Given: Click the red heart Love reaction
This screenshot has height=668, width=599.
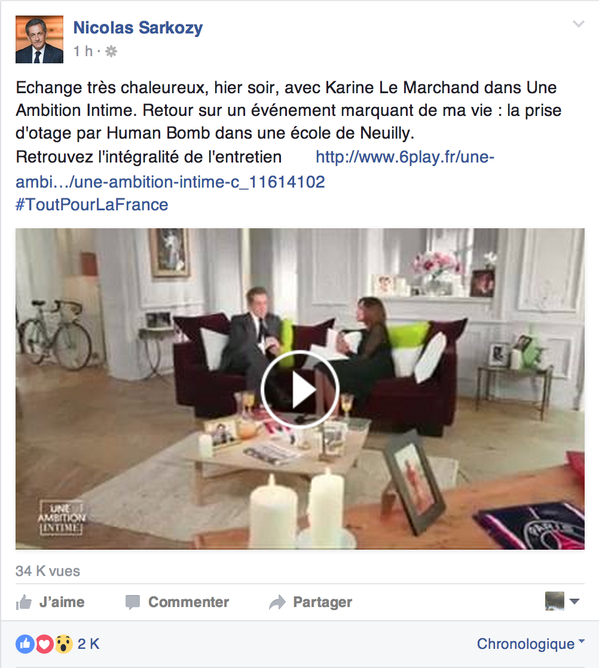Looking at the screenshot, I should (x=44, y=644).
